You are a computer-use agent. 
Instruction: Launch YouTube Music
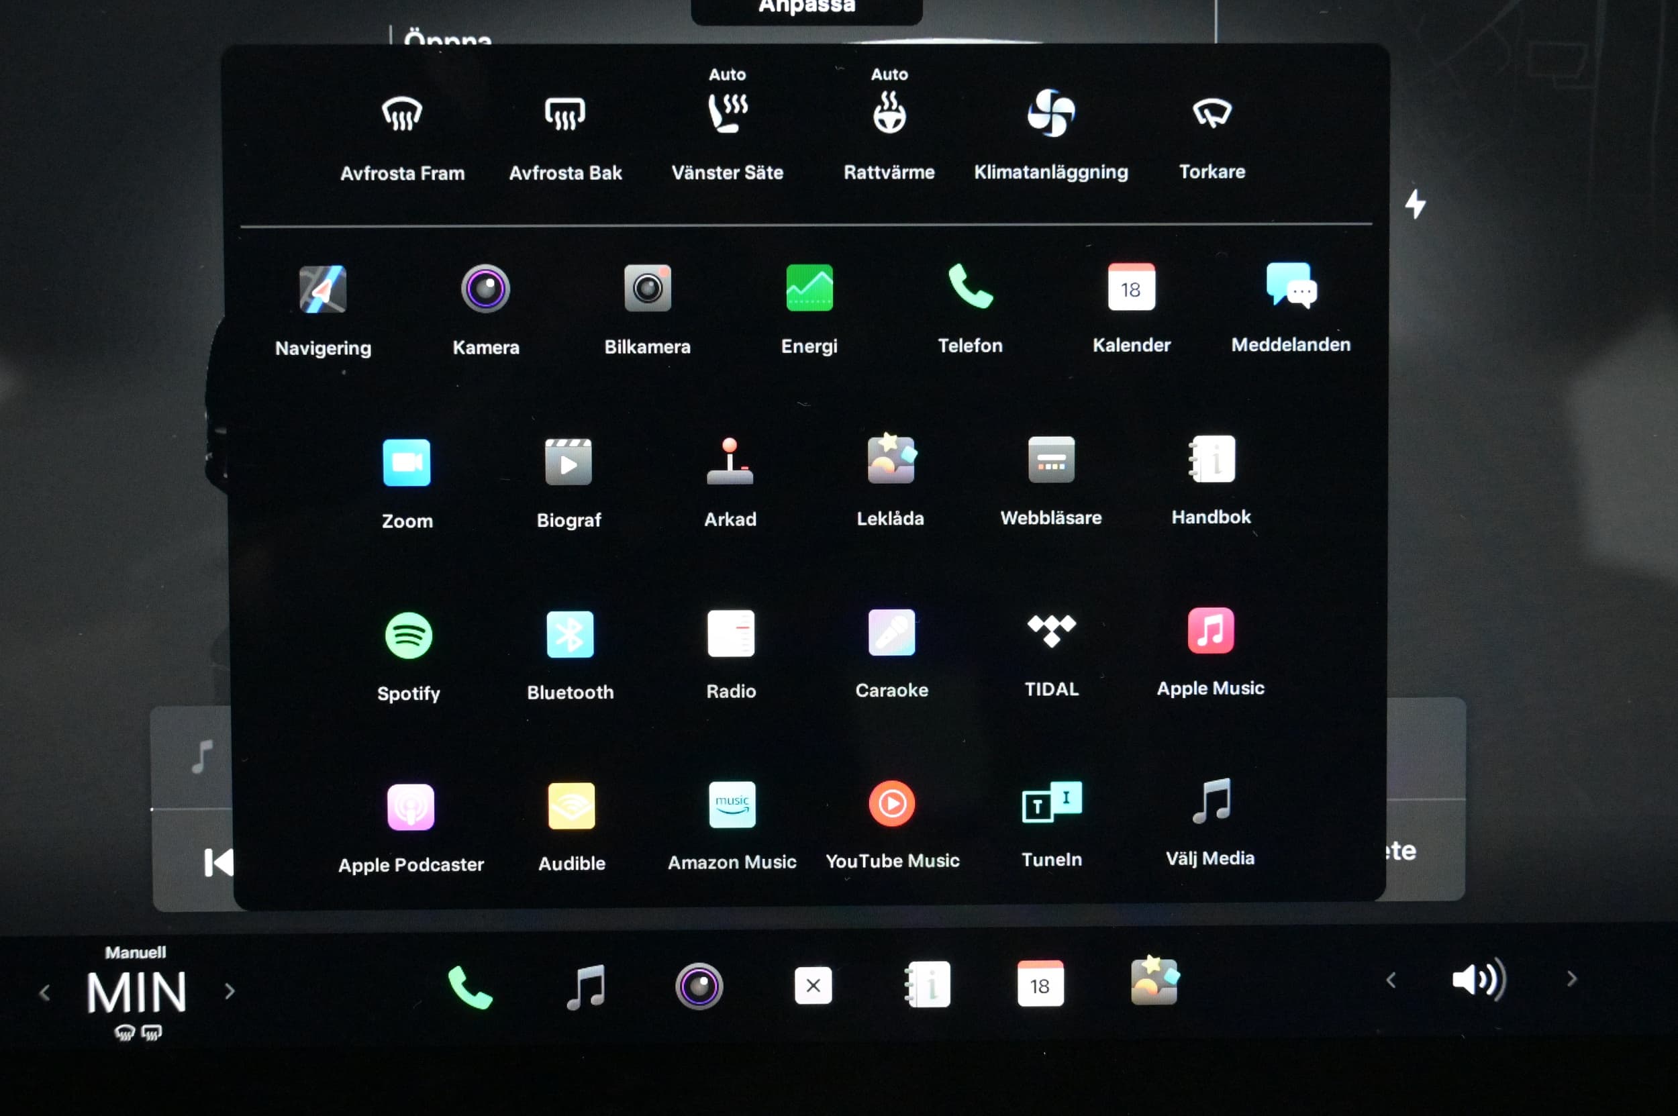click(892, 803)
